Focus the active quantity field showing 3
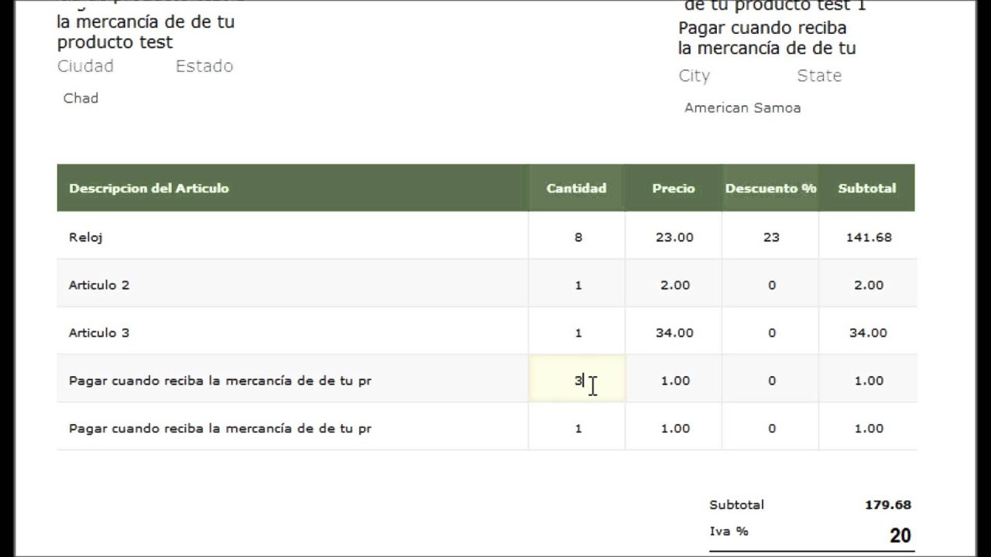Screen dimensions: 991x557 coord(576,381)
